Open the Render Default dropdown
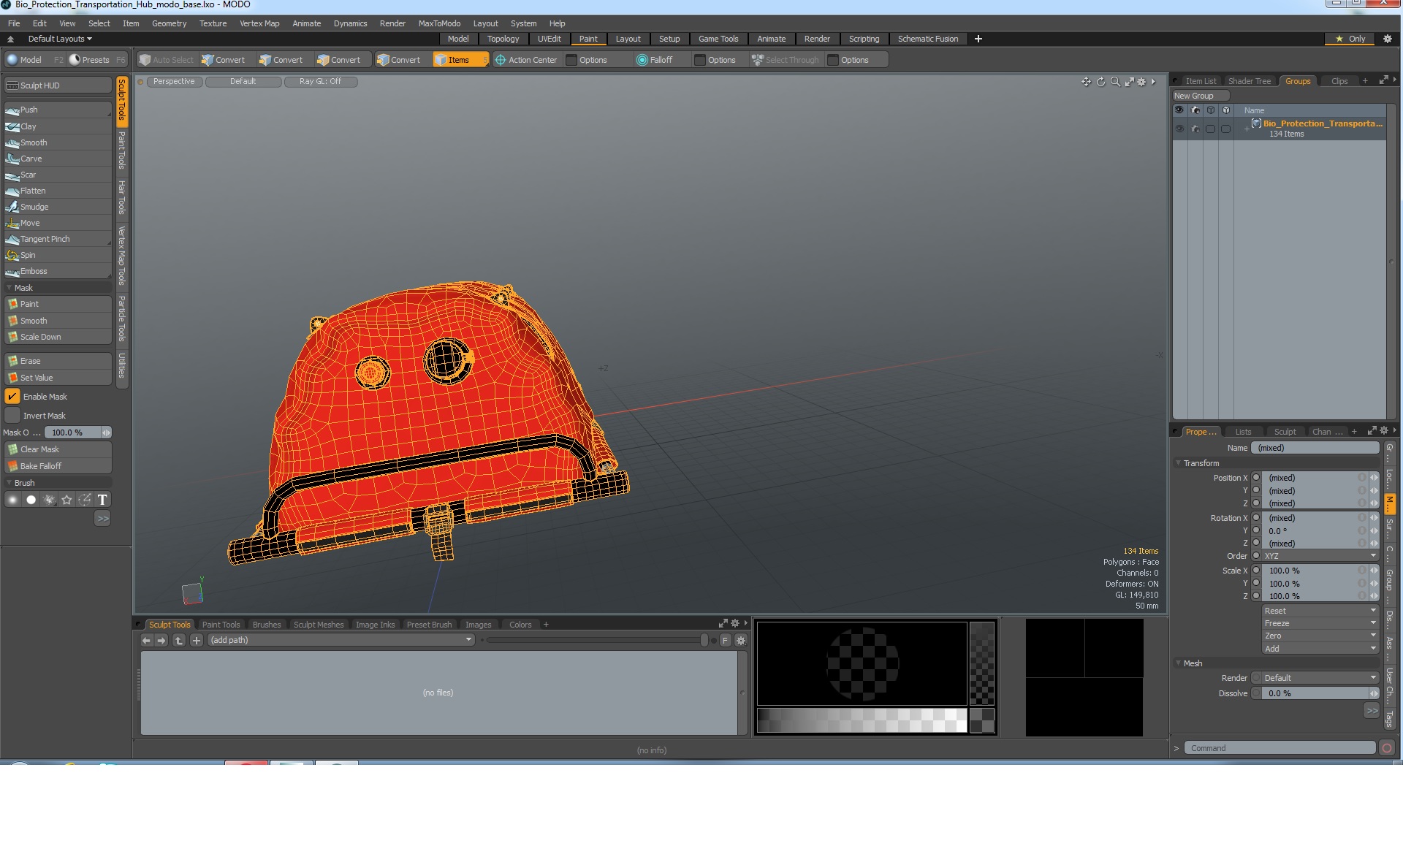The width and height of the screenshot is (1403, 846). pyautogui.click(x=1320, y=678)
